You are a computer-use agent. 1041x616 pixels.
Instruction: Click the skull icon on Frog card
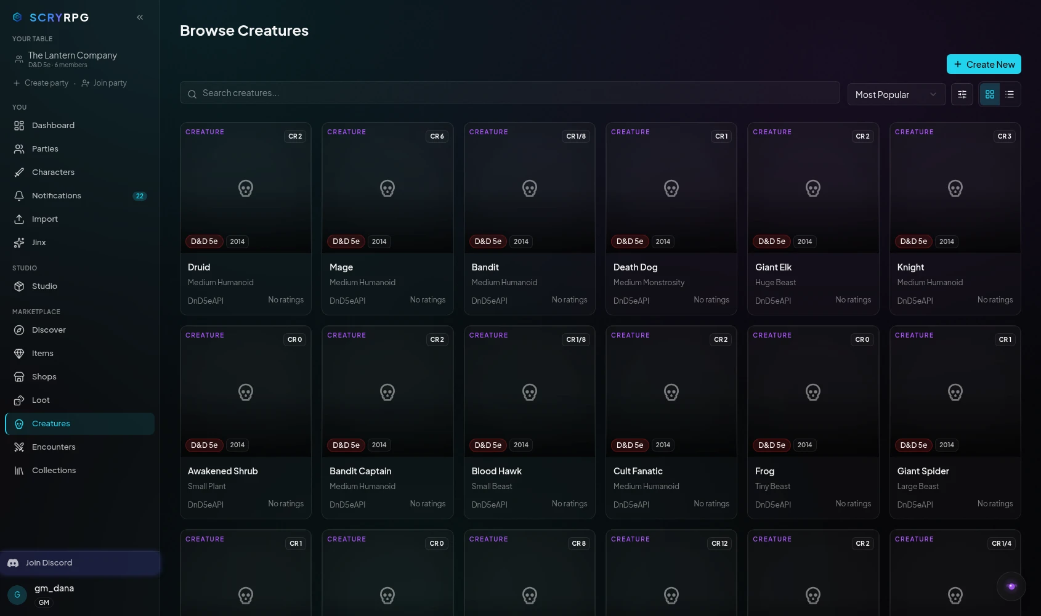pos(813,392)
